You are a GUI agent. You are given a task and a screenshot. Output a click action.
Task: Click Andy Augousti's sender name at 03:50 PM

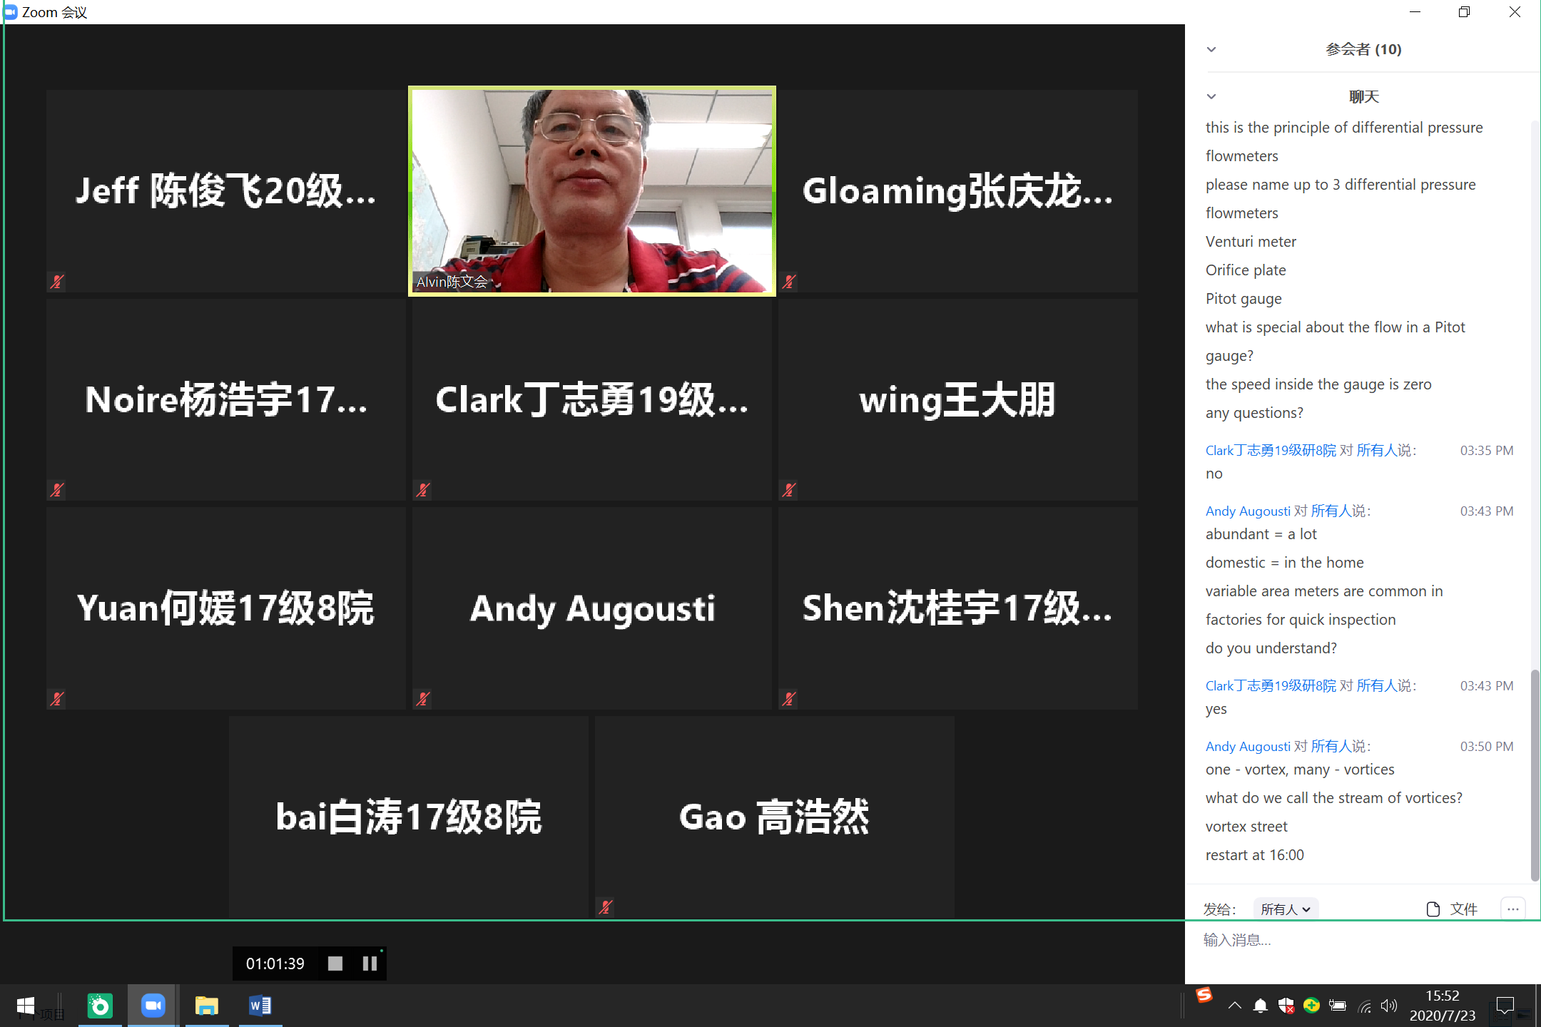(x=1248, y=746)
